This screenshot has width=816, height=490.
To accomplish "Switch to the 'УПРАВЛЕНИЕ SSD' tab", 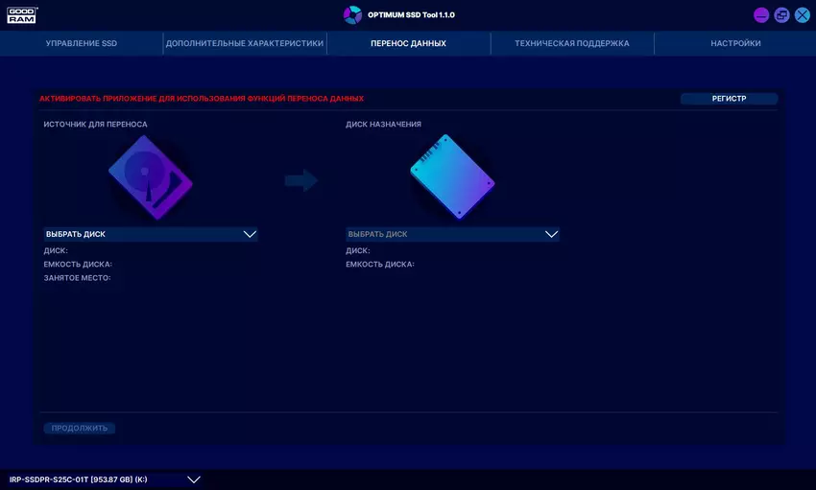I will point(82,43).
